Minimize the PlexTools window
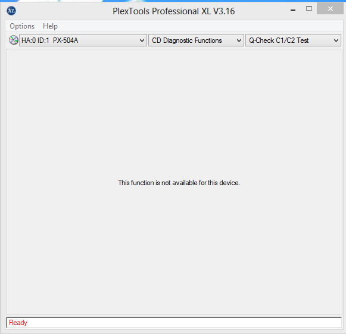The image size is (346, 334). pyautogui.click(x=293, y=10)
